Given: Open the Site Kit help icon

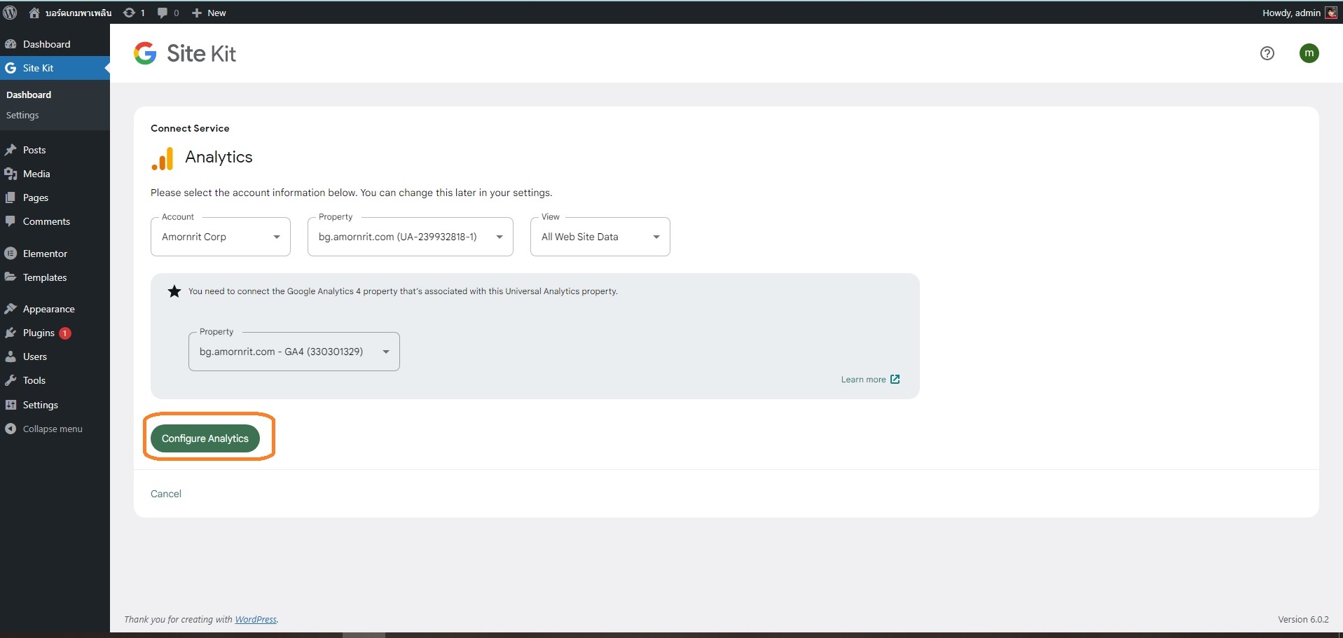Looking at the screenshot, I should point(1267,53).
